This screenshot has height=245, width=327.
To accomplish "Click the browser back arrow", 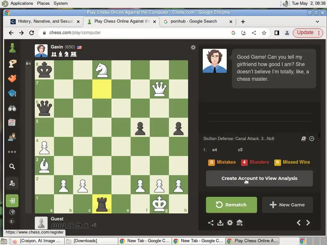I will [11, 33].
